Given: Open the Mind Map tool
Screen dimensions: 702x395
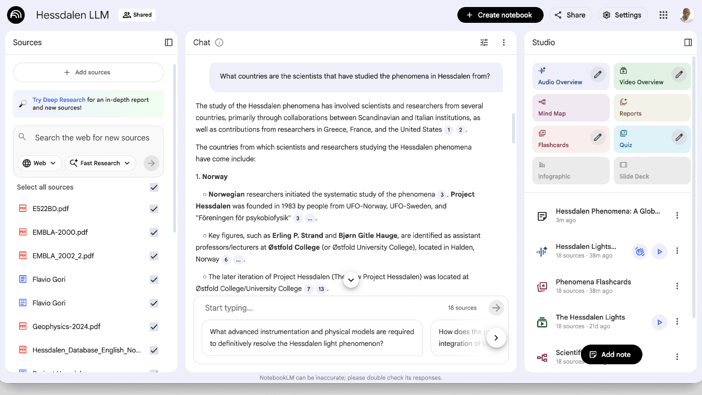Looking at the screenshot, I should (570, 108).
